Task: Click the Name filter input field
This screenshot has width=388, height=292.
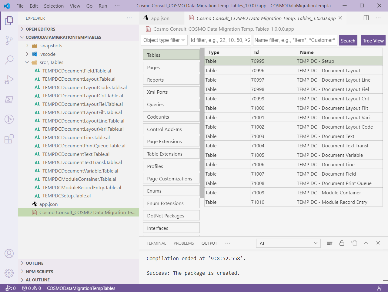Action: 295,40
